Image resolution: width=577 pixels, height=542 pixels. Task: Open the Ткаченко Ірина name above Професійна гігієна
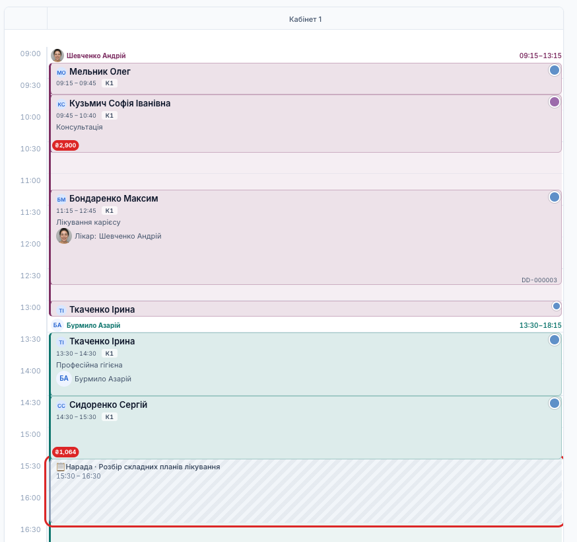[x=102, y=341]
